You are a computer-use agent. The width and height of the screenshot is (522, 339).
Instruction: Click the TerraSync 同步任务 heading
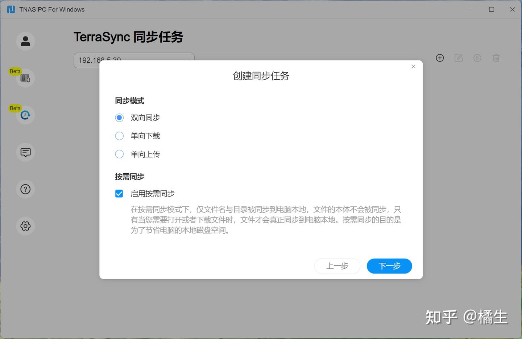(129, 37)
